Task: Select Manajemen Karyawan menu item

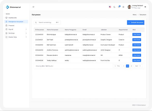Action: click(x=16, y=22)
